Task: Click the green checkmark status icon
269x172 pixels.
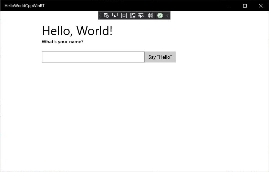Action: 160,15
